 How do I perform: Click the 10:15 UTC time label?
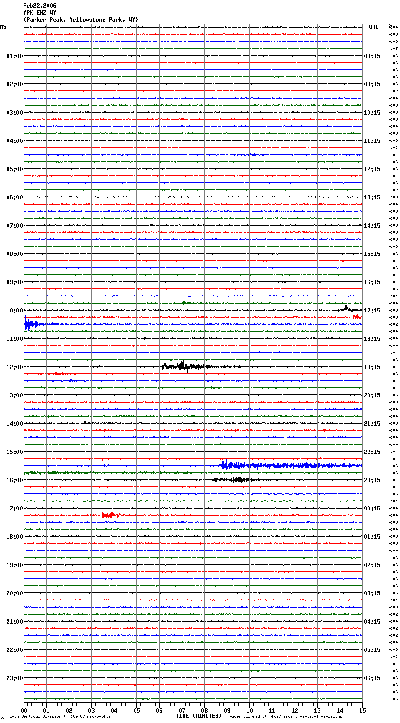pyautogui.click(x=372, y=113)
